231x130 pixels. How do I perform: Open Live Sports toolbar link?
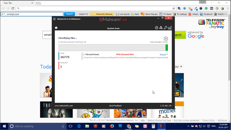click(x=123, y=14)
